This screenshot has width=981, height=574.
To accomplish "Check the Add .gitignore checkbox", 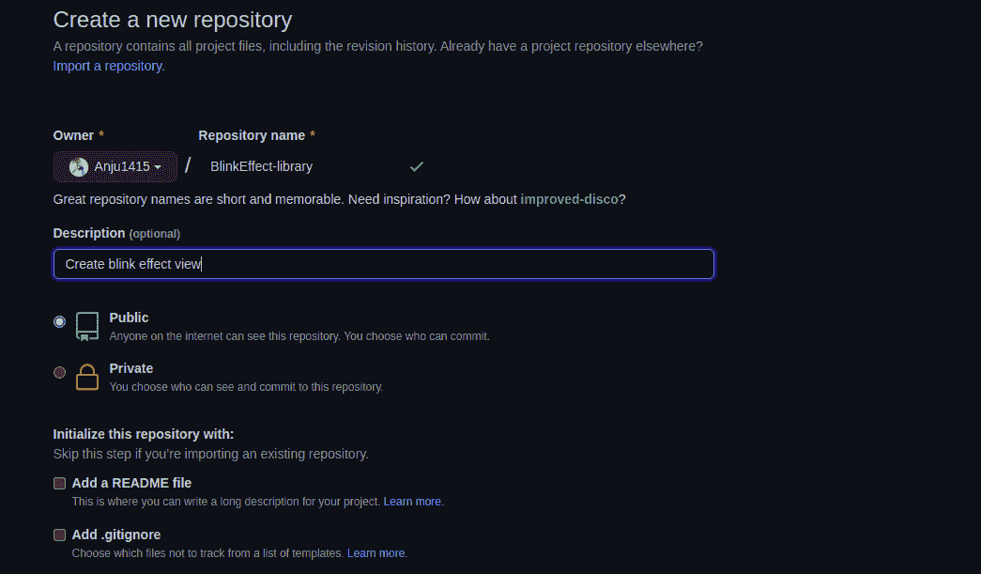I will click(60, 535).
